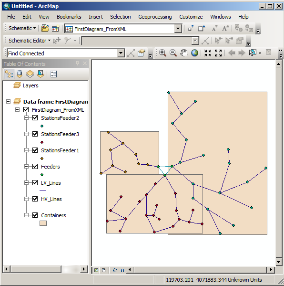Select the Edit/Move Schematic Features tool
Screen dimensions: 284x286
(57, 41)
